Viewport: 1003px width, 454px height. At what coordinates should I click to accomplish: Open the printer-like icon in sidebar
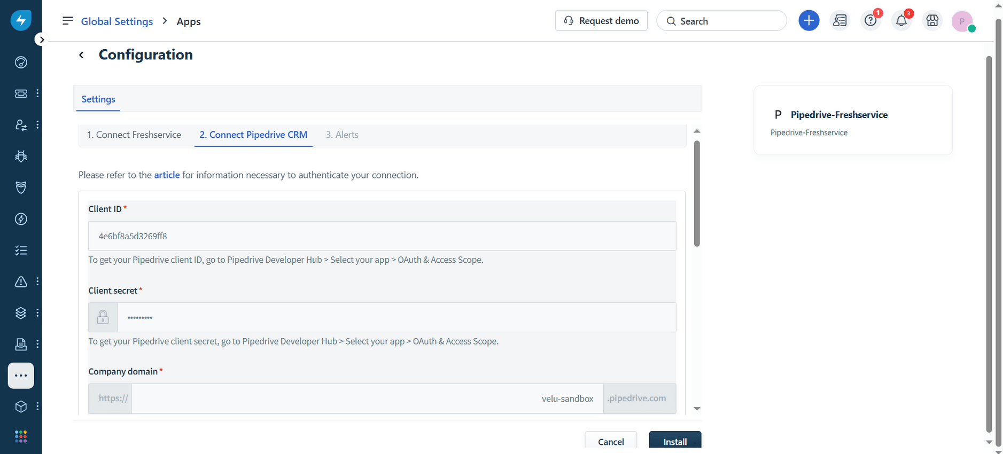click(21, 344)
